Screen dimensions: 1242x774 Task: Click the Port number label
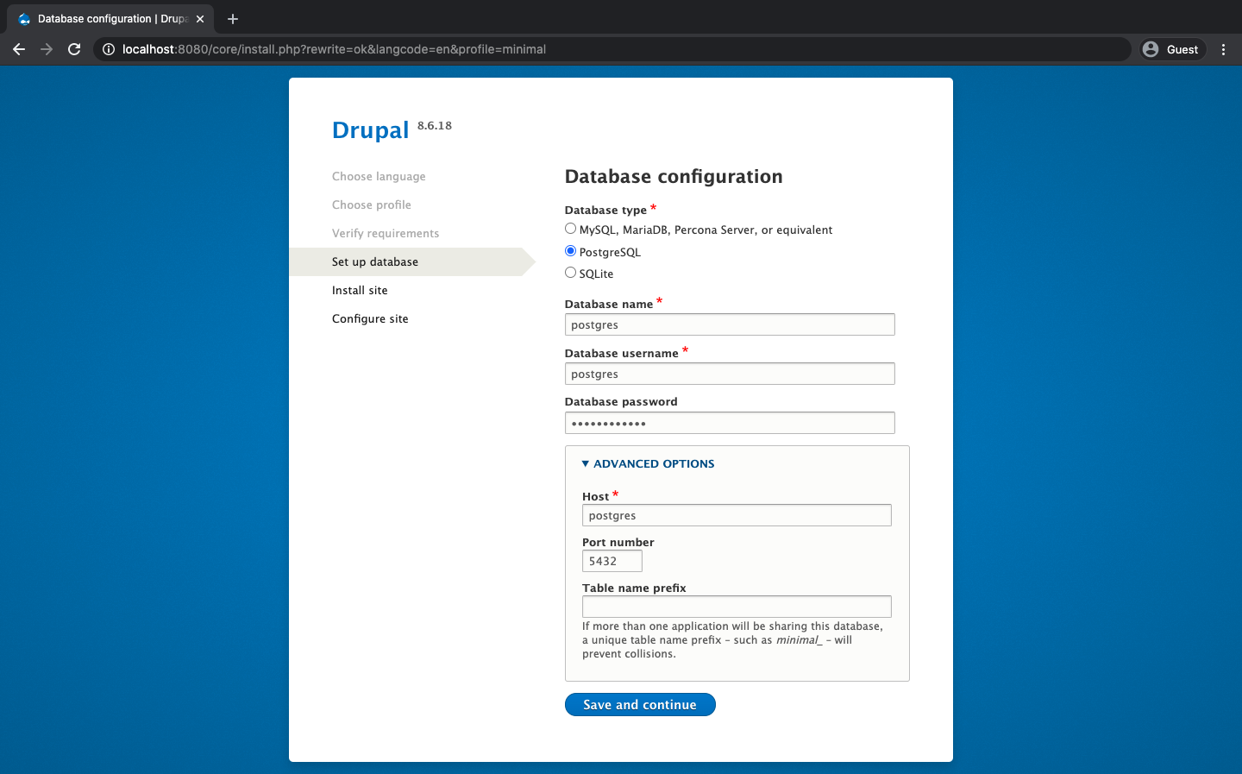(618, 542)
